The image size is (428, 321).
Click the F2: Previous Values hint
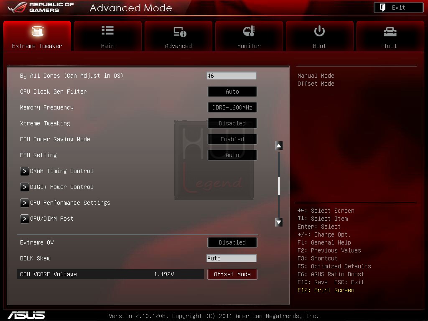point(329,250)
